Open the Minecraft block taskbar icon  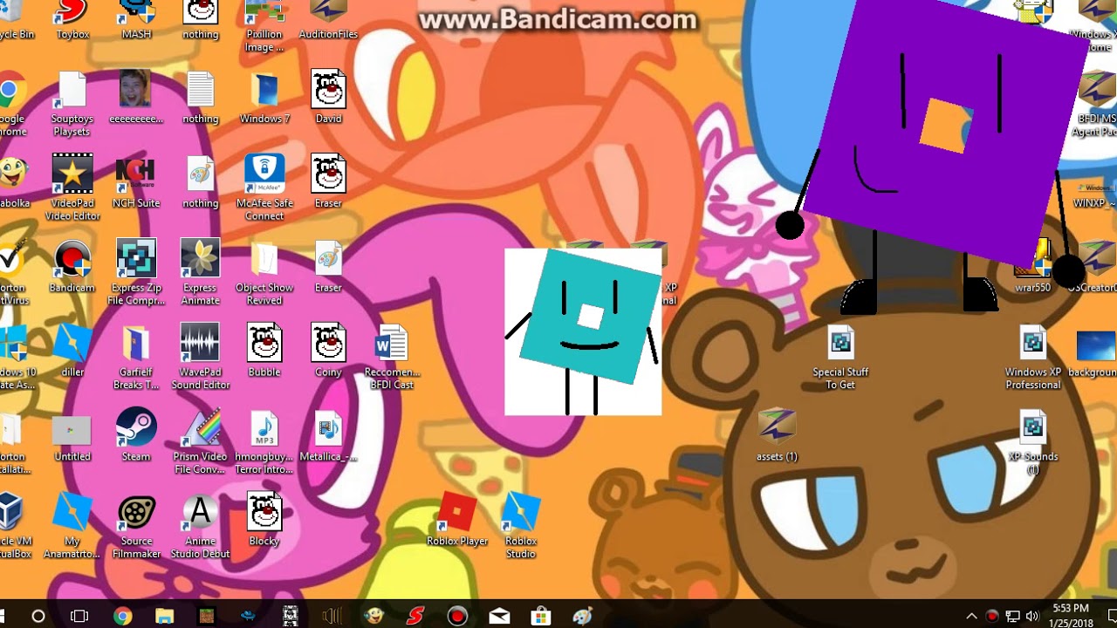tap(206, 617)
